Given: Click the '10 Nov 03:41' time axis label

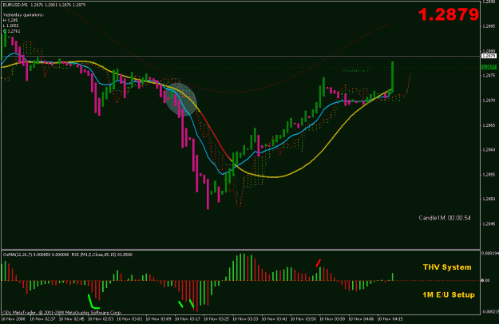Looking at the screenshot, I should 275,319.
